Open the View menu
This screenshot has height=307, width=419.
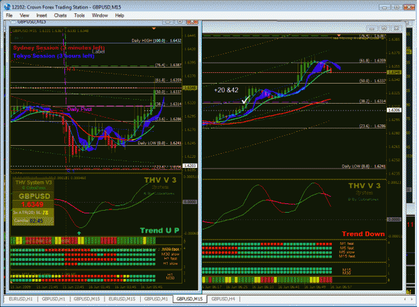(x=24, y=15)
